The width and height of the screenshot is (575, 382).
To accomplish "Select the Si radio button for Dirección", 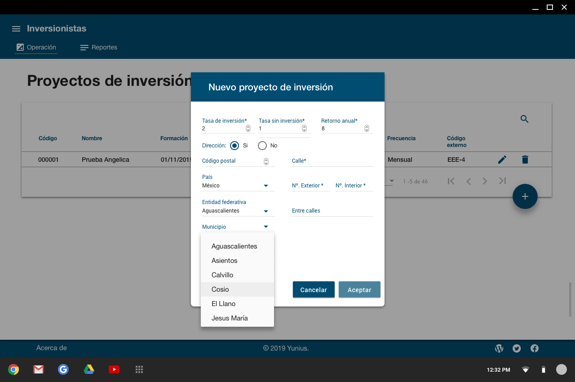I will [x=234, y=146].
